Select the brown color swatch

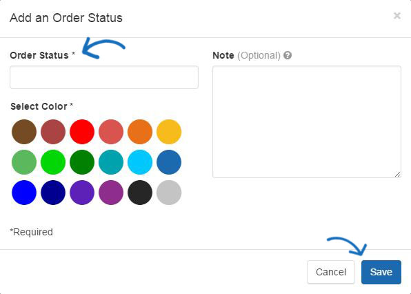point(24,132)
